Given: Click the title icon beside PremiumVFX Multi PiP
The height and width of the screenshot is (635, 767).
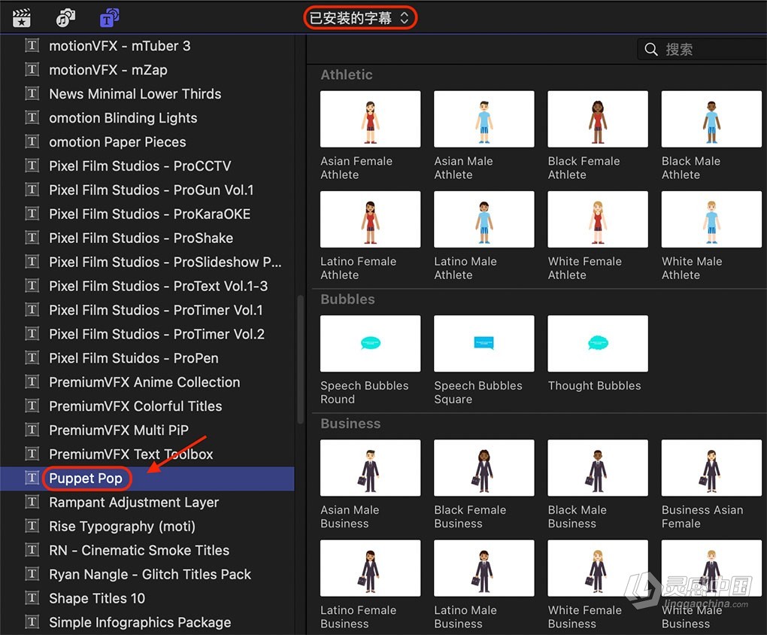Looking at the screenshot, I should 32,430.
